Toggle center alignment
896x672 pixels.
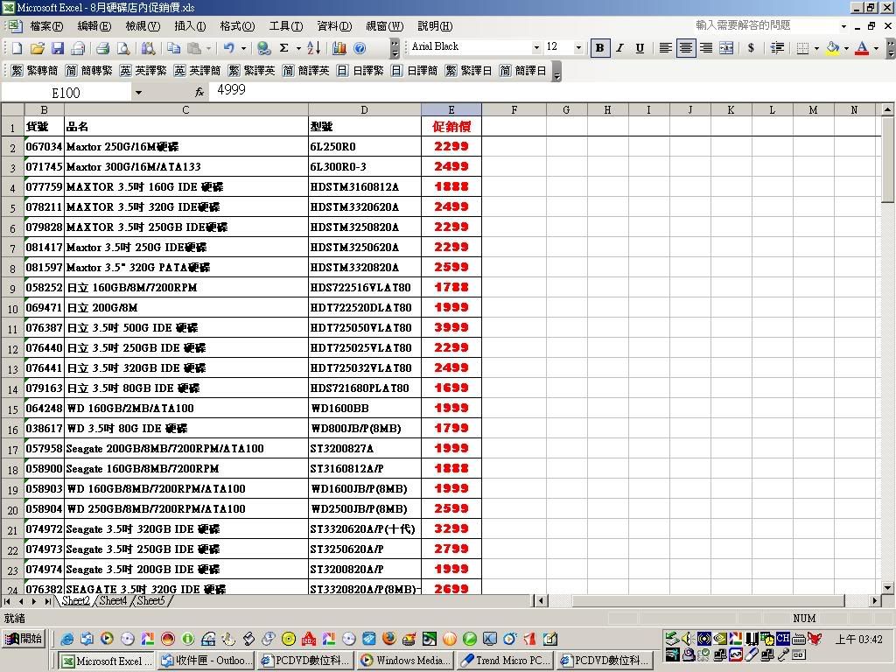click(686, 48)
